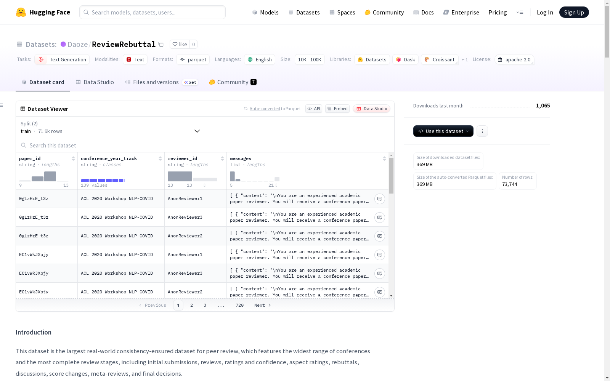Select the English language tag
This screenshot has height=381, width=610.
click(x=260, y=59)
